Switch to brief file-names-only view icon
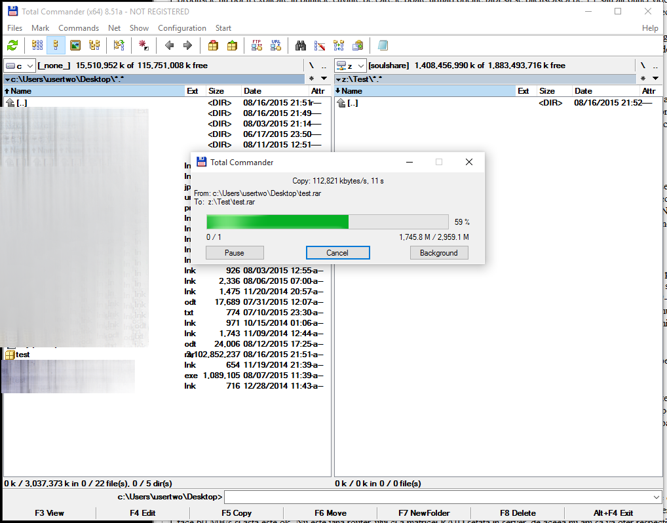 pyautogui.click(x=37, y=45)
